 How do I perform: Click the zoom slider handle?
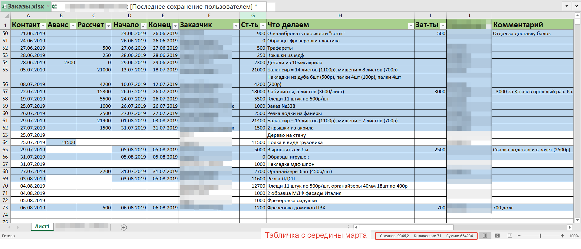[540, 236]
